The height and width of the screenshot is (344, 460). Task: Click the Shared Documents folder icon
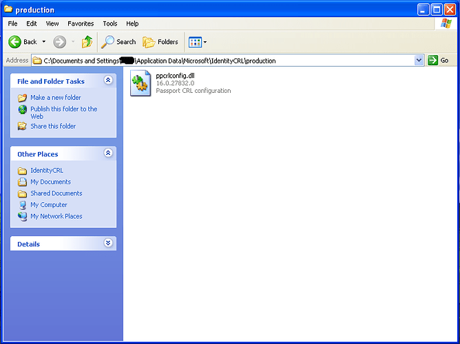(x=22, y=194)
